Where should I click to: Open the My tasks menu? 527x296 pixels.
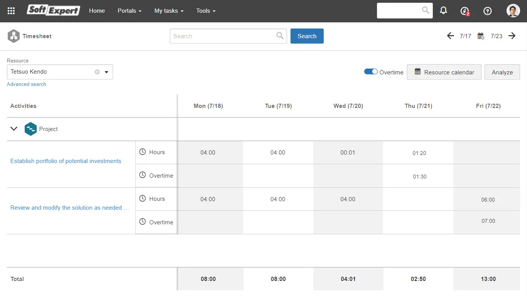169,11
